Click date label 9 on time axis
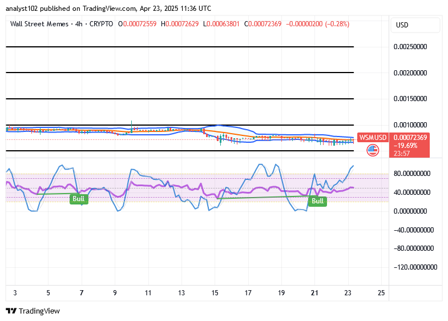Viewport: 448px width, 321px height. (115, 293)
